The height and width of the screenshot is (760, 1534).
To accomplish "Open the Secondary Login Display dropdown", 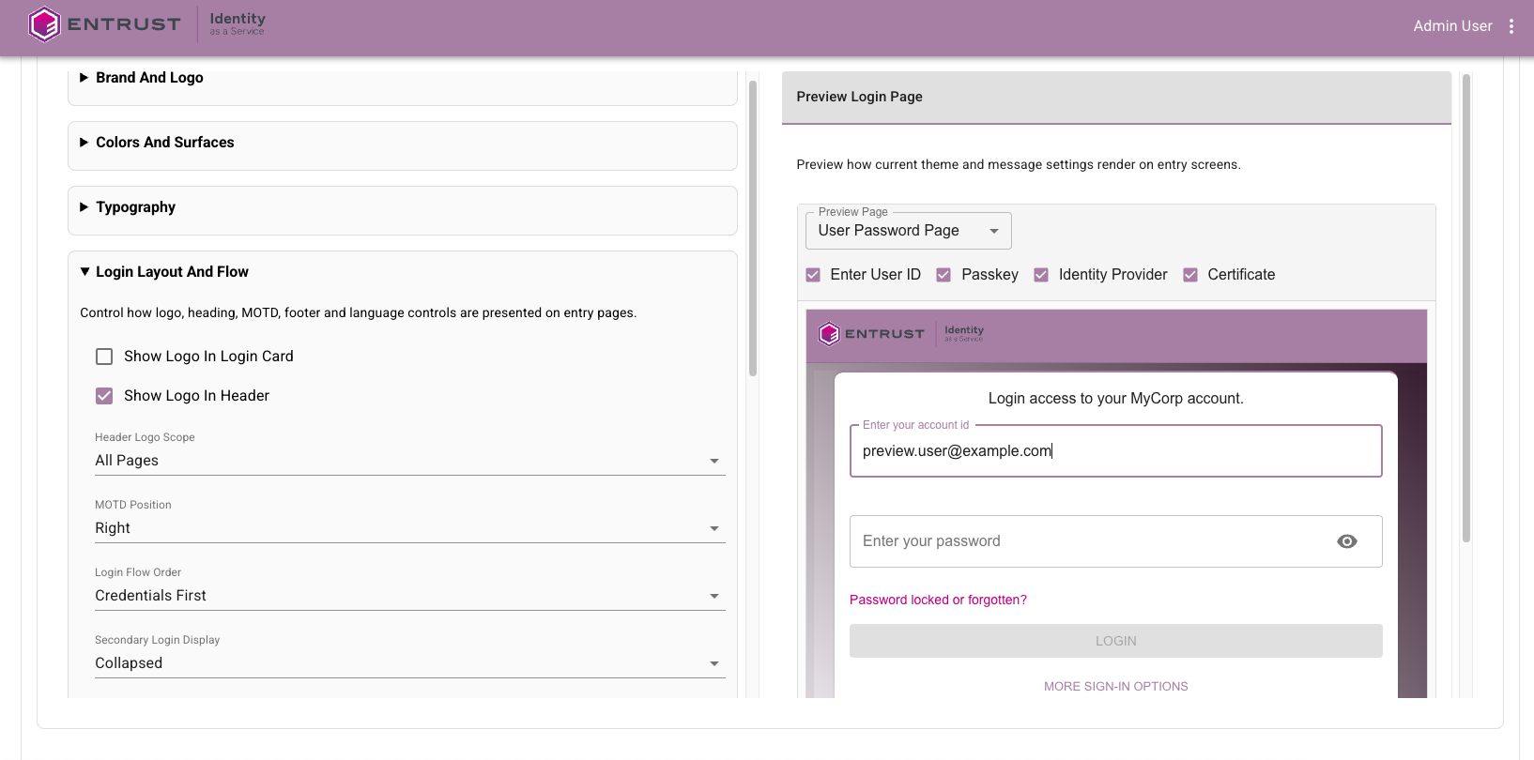I will (x=409, y=663).
